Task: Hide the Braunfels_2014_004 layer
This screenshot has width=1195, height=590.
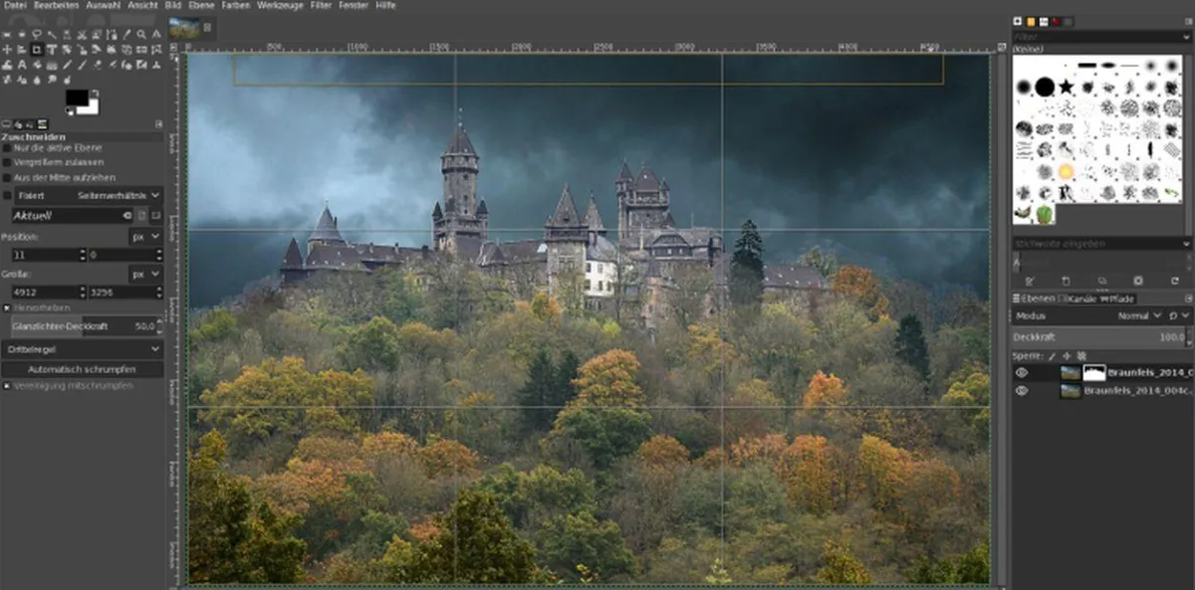Action: (x=1022, y=389)
